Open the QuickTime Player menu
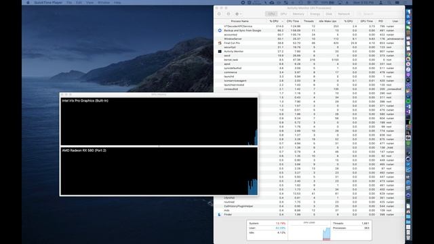The height and width of the screenshot is (244, 434). [48, 3]
